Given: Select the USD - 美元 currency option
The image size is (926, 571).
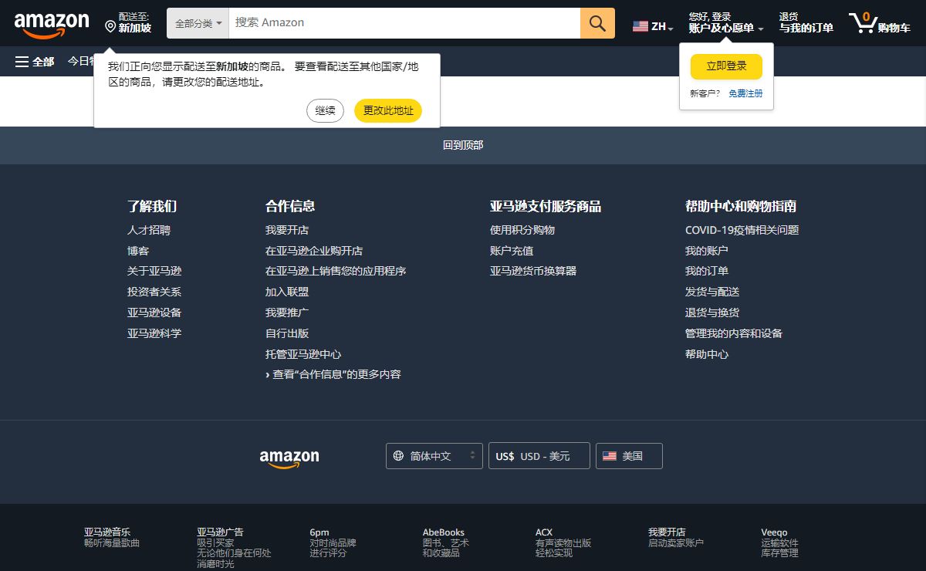Looking at the screenshot, I should click(539, 456).
